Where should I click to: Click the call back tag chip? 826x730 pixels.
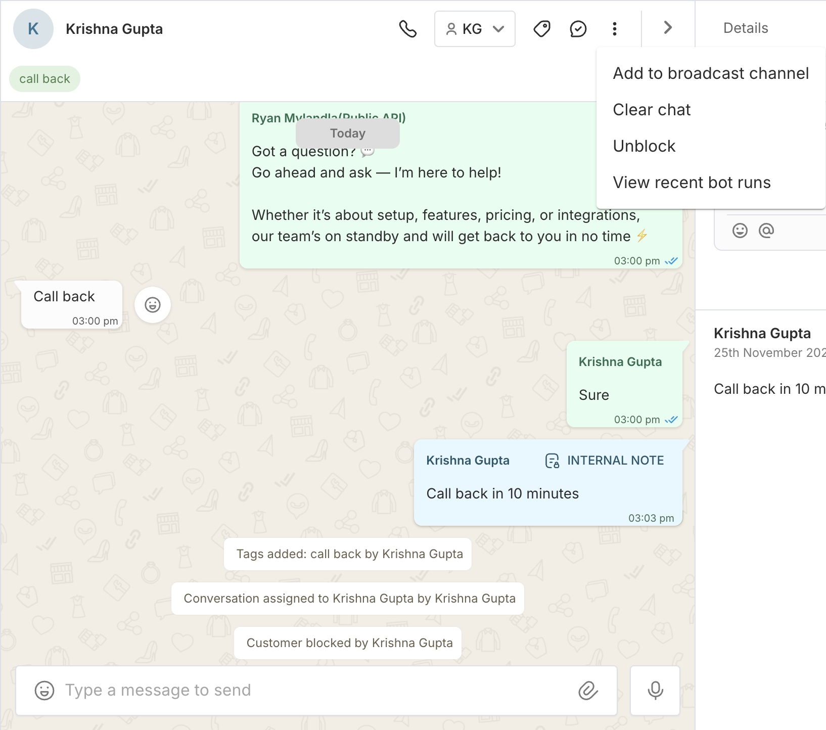click(x=44, y=79)
